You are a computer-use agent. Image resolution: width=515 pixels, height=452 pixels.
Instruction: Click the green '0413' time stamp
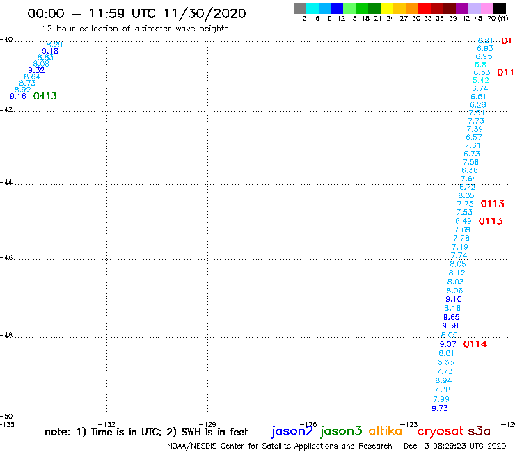point(45,96)
